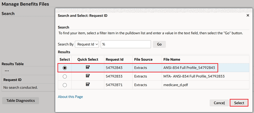
Task: Open the About this Page link
Action: [x=70, y=97]
